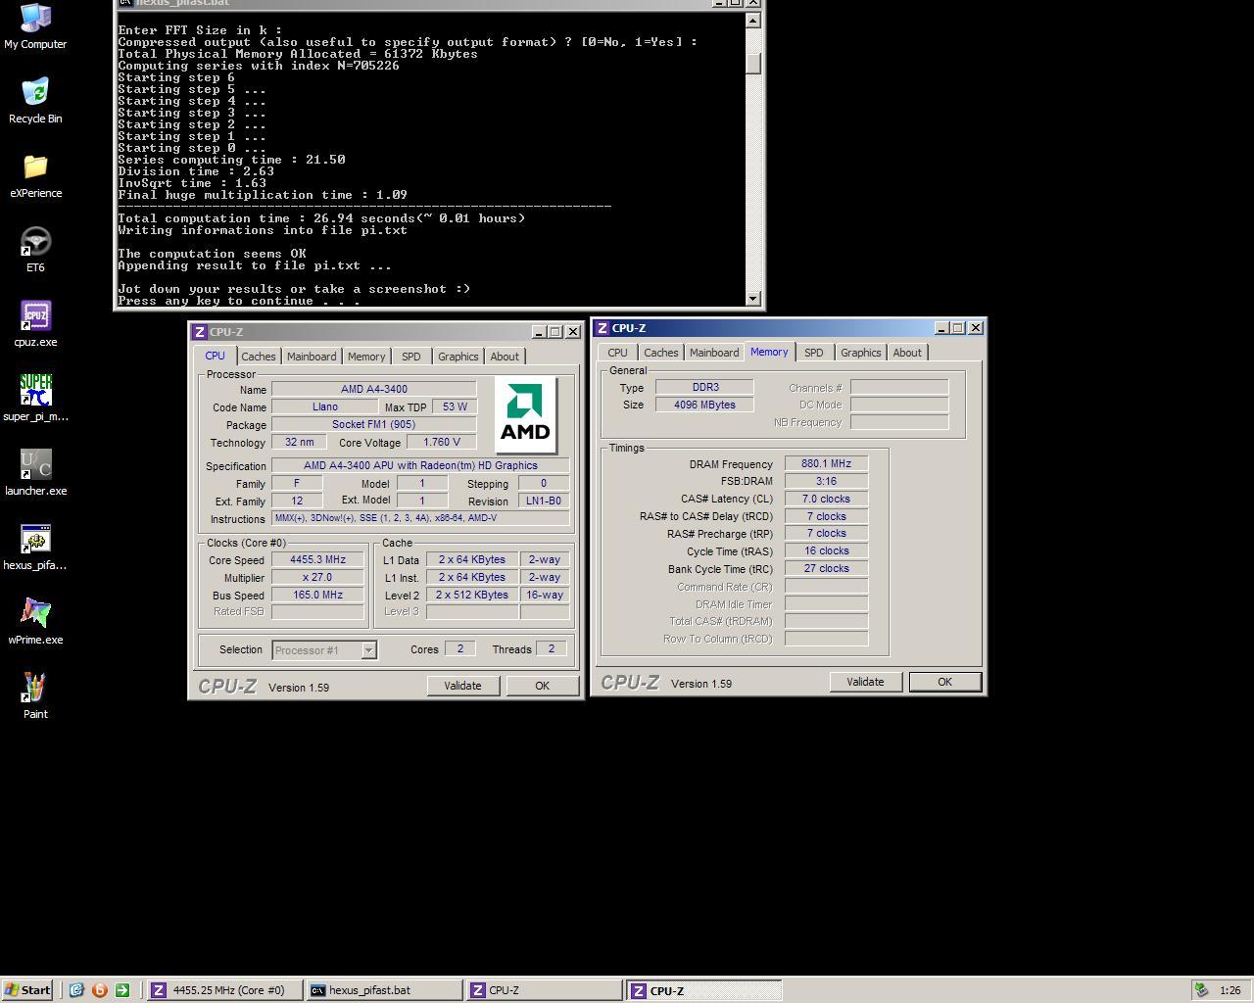Click the memory Size 4096 MBytes value
The height and width of the screenshot is (1003, 1254).
coord(704,405)
